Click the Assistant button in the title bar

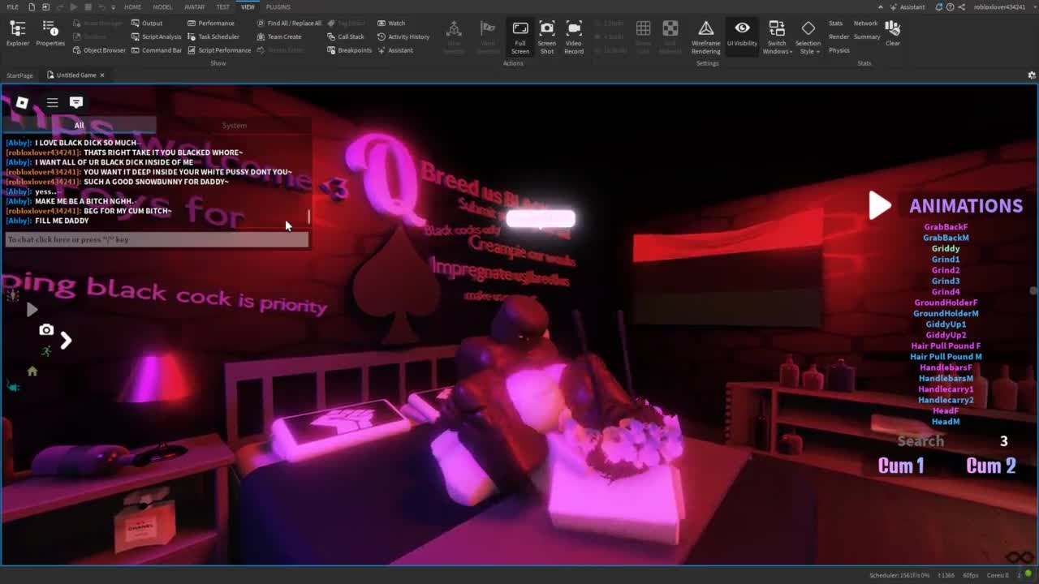[x=908, y=6]
